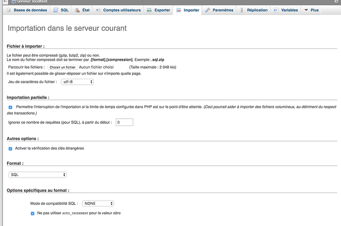The width and height of the screenshot is (341, 226).
Task: Click the settings gear icon at top-right
Action: [336, 1]
